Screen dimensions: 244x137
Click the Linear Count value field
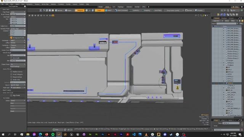(x=18, y=50)
